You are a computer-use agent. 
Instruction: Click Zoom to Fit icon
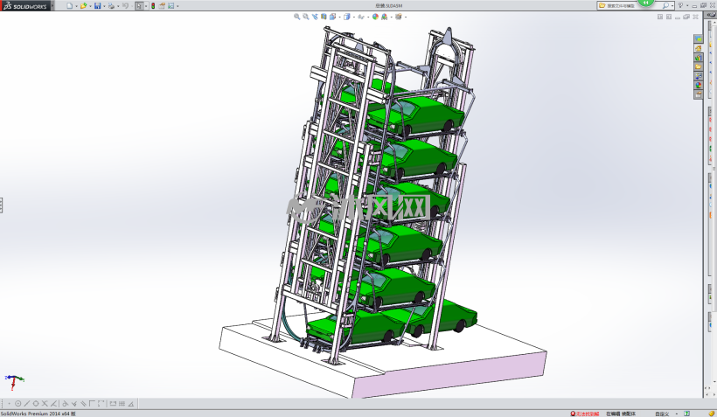pyautogui.click(x=296, y=17)
